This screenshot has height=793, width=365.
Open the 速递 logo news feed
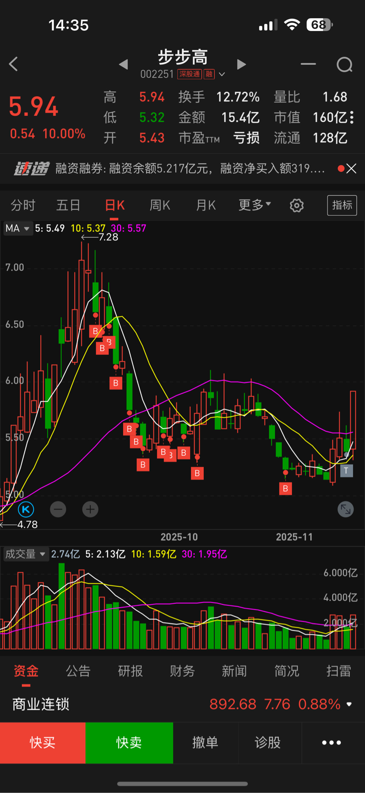click(x=31, y=168)
